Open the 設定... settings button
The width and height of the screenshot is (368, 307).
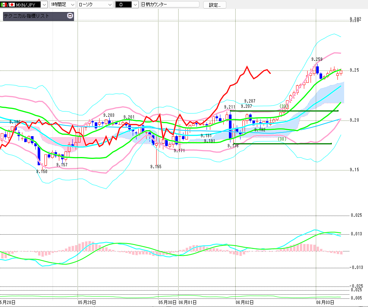(214, 5)
